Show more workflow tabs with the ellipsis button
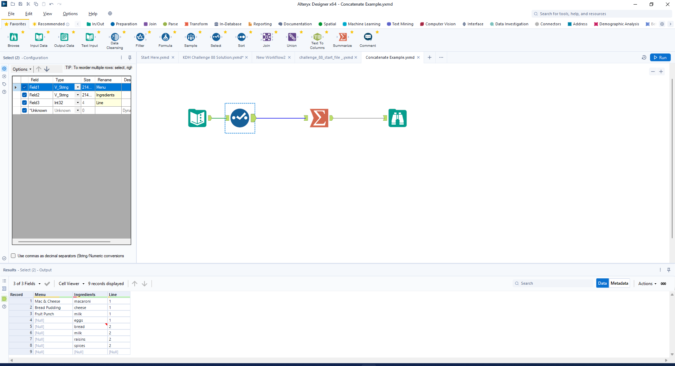Viewport: 675px width, 366px height. (441, 57)
